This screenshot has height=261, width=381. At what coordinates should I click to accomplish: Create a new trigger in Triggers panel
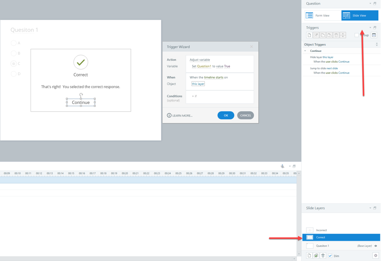[309, 35]
